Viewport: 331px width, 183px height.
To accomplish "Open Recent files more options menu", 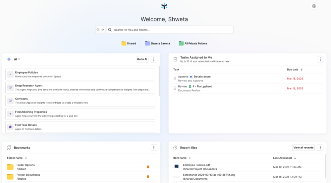I will 320,147.
